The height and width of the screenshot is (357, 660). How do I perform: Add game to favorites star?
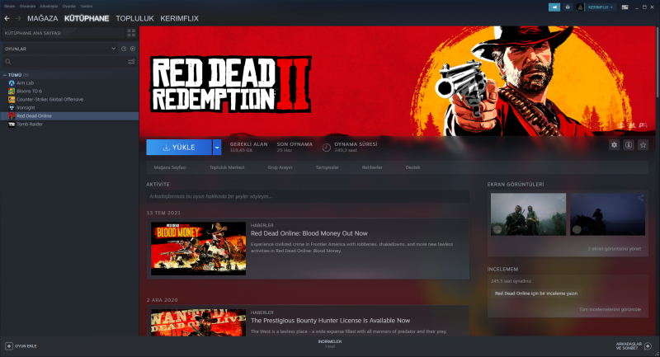(x=643, y=145)
